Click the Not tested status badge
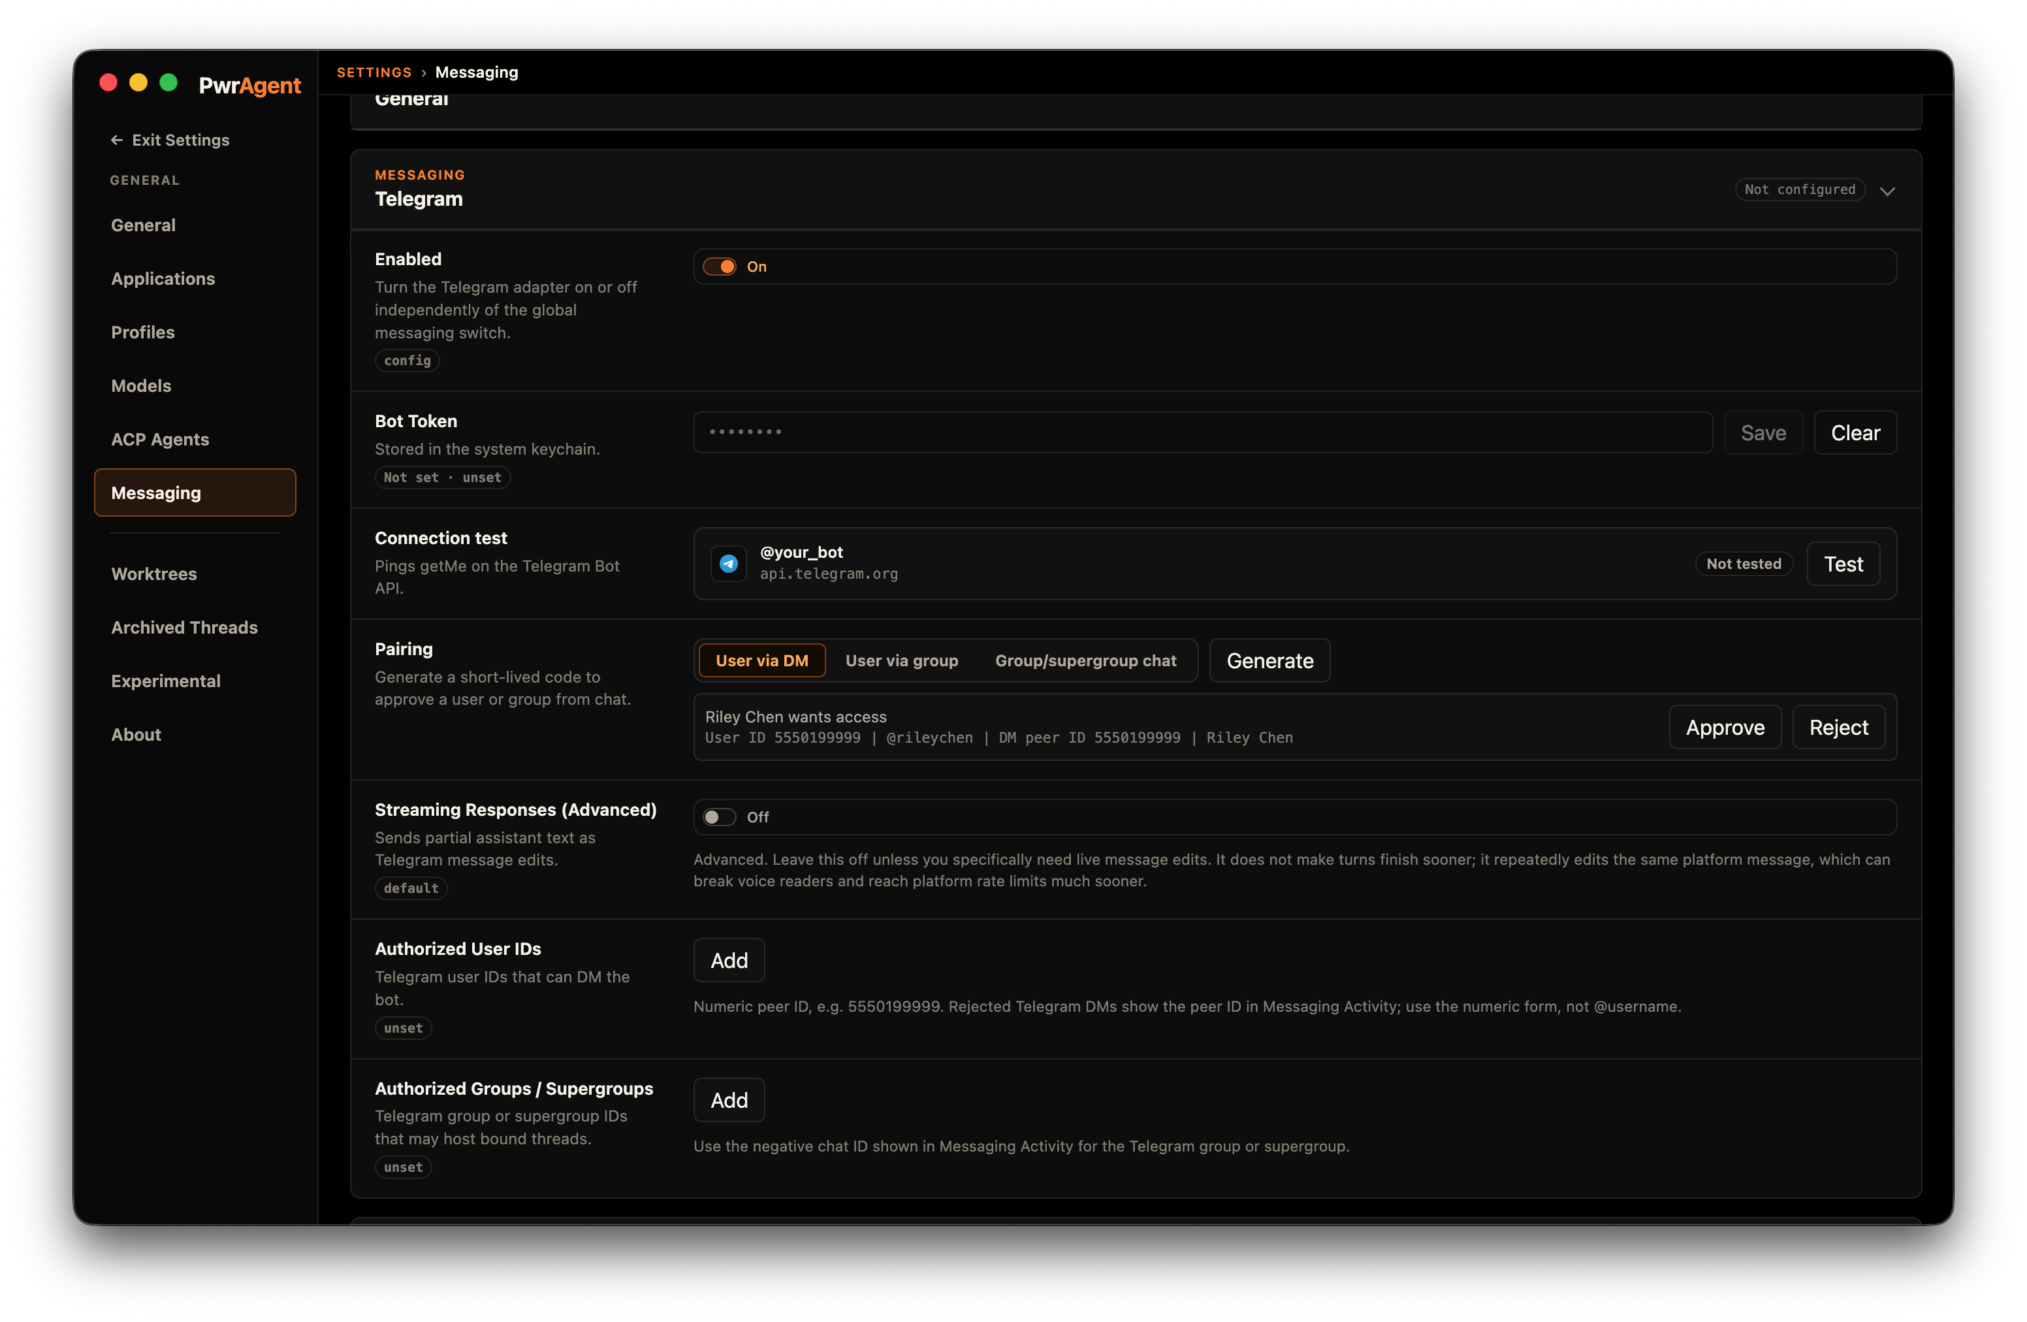 tap(1744, 564)
